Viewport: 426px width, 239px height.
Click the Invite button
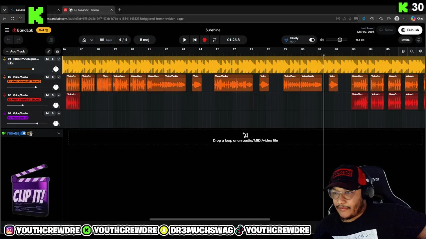click(x=405, y=40)
